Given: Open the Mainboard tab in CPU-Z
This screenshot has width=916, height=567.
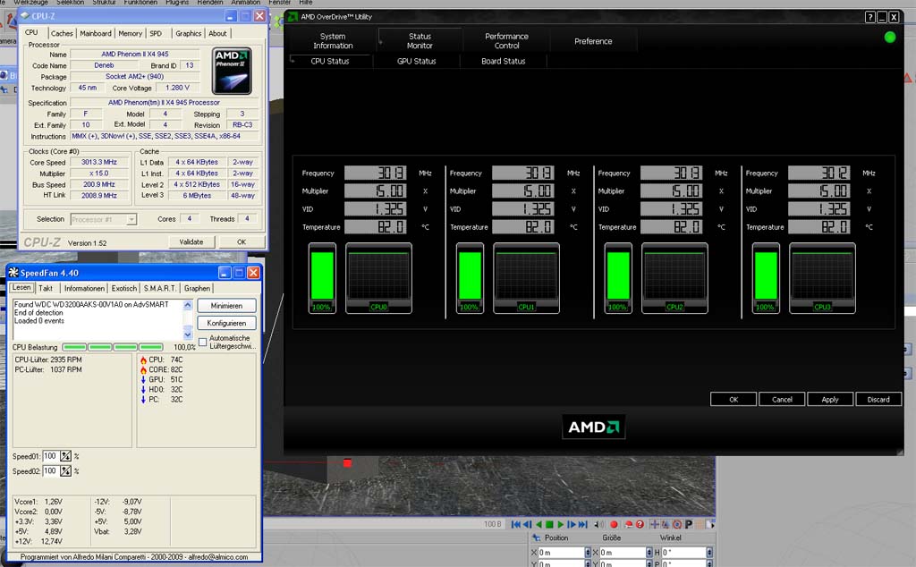Looking at the screenshot, I should (95, 33).
